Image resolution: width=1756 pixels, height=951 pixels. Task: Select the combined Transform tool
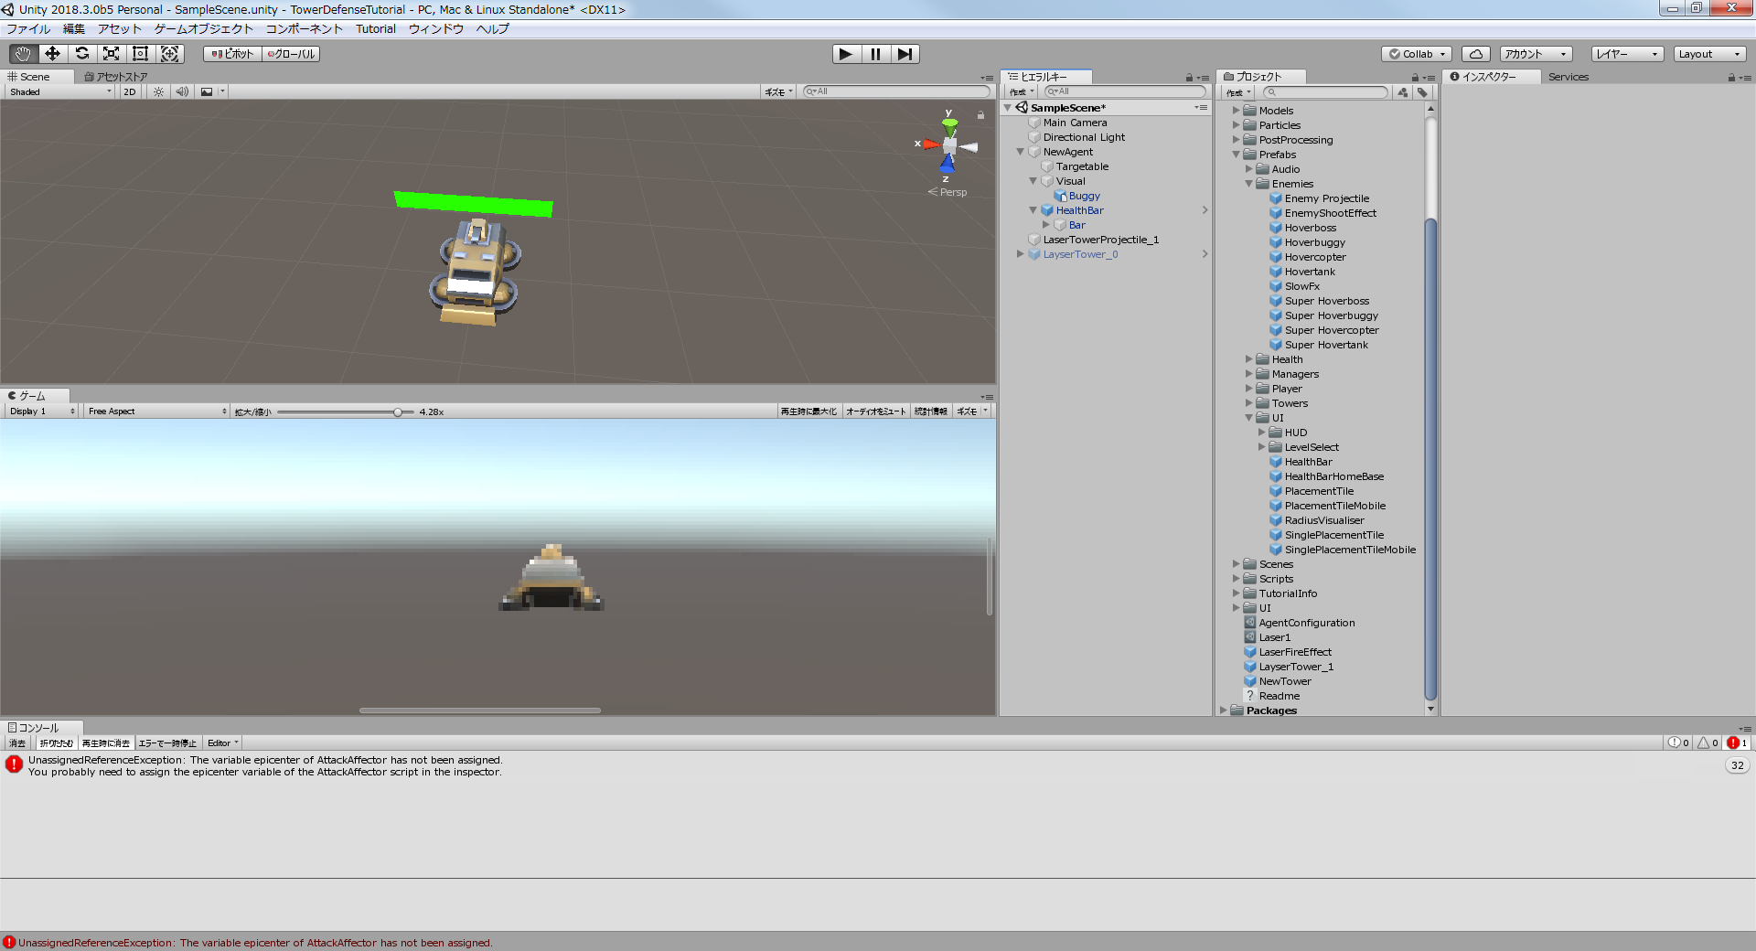[x=170, y=54]
